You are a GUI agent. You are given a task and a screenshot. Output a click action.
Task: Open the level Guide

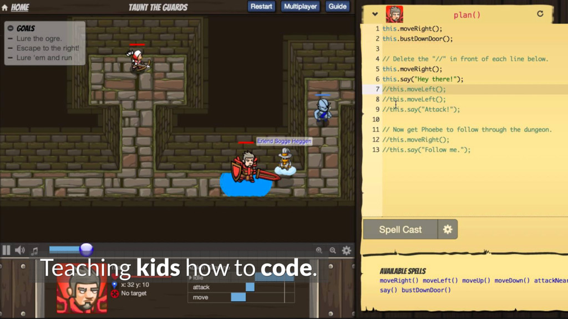pos(338,7)
